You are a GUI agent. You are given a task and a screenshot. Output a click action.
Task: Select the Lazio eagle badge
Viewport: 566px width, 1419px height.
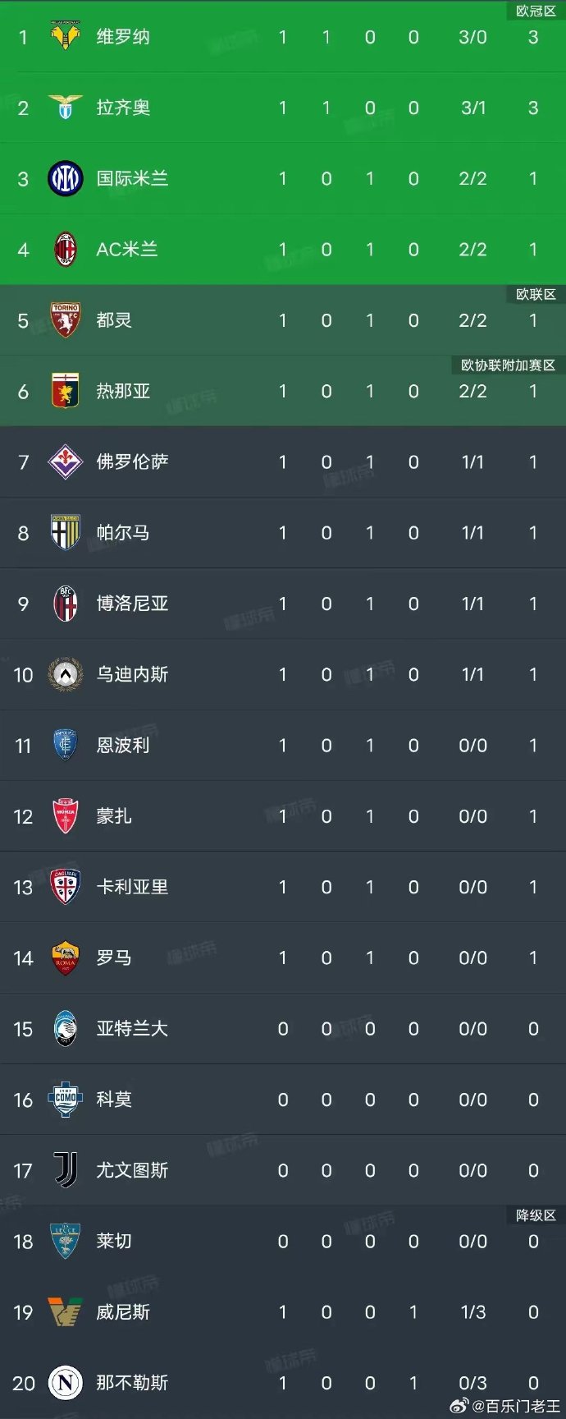point(65,108)
